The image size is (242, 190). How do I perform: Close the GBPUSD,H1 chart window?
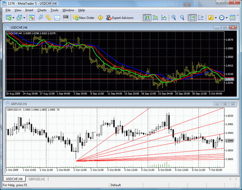pyautogui.click(x=233, y=104)
